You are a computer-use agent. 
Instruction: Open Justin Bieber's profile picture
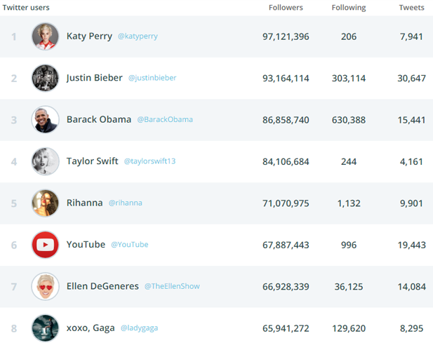tap(46, 78)
